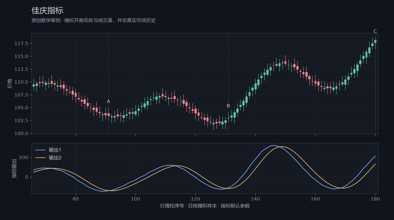The height and width of the screenshot is (220, 394).
Task: Click the yellow line sample beside 输出2
Action: pos(40,158)
